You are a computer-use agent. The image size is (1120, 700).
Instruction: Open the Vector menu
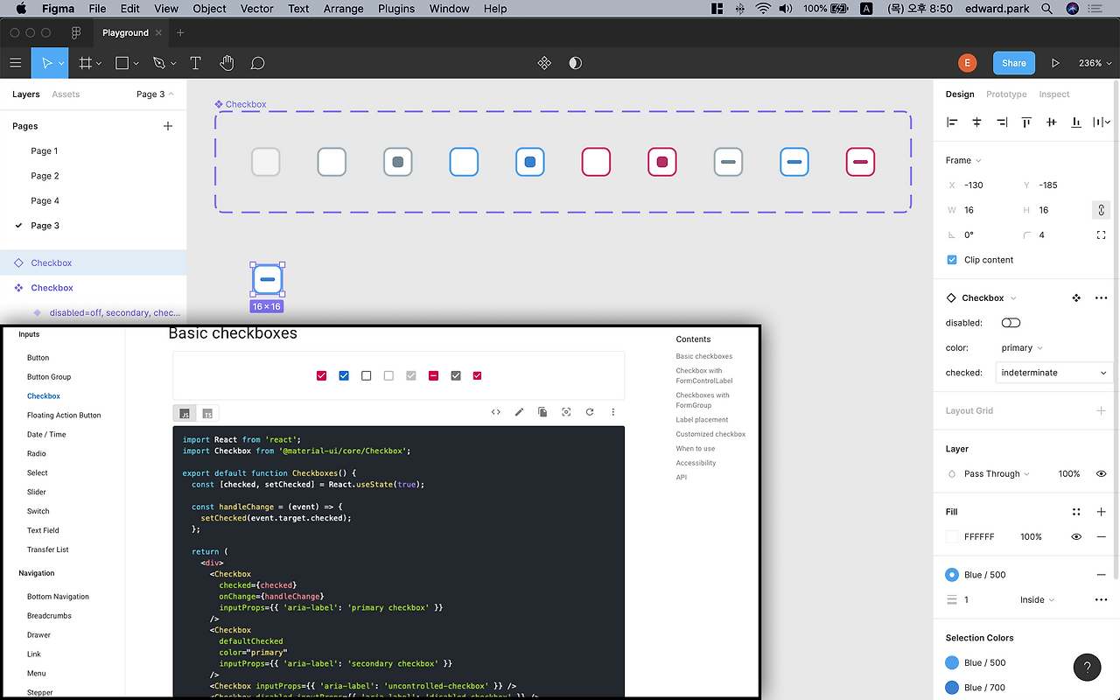click(x=256, y=9)
